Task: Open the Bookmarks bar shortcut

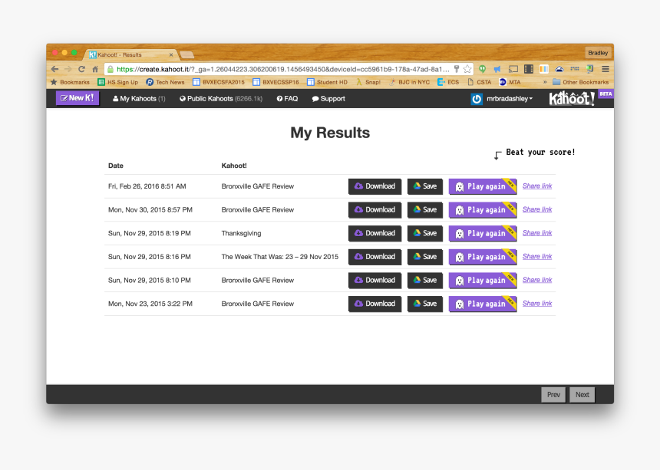Action: coord(70,82)
